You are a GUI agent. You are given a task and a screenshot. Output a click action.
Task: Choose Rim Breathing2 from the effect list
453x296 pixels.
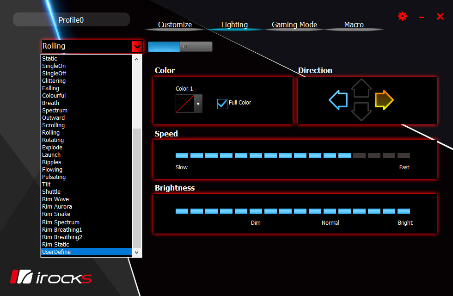click(x=87, y=237)
